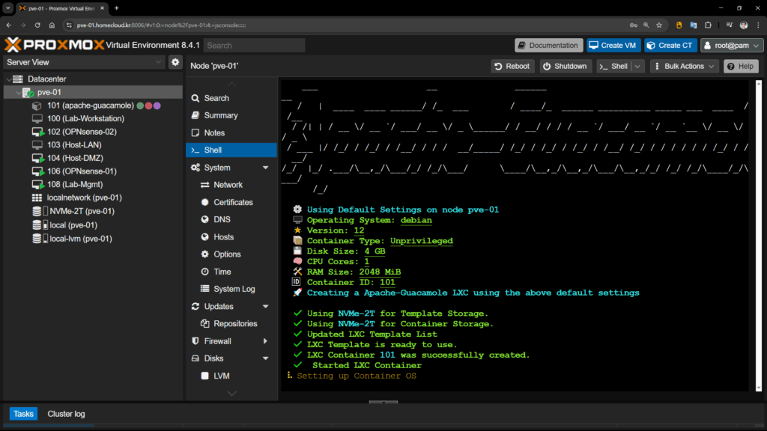The image size is (767, 431).
Task: Expand the Firewall submenu arrow
Action: [x=265, y=341]
